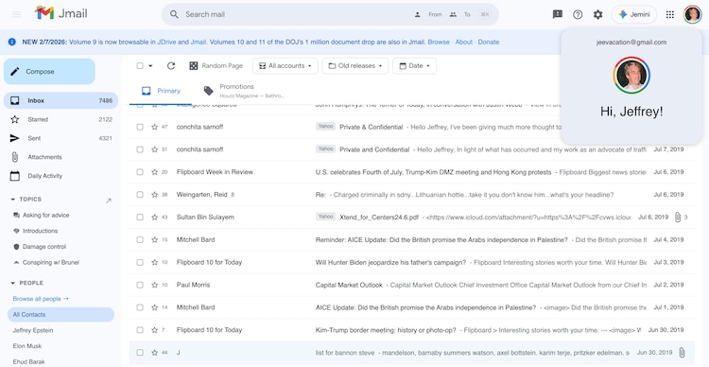Star the email from J
709x367 pixels.
click(x=155, y=353)
